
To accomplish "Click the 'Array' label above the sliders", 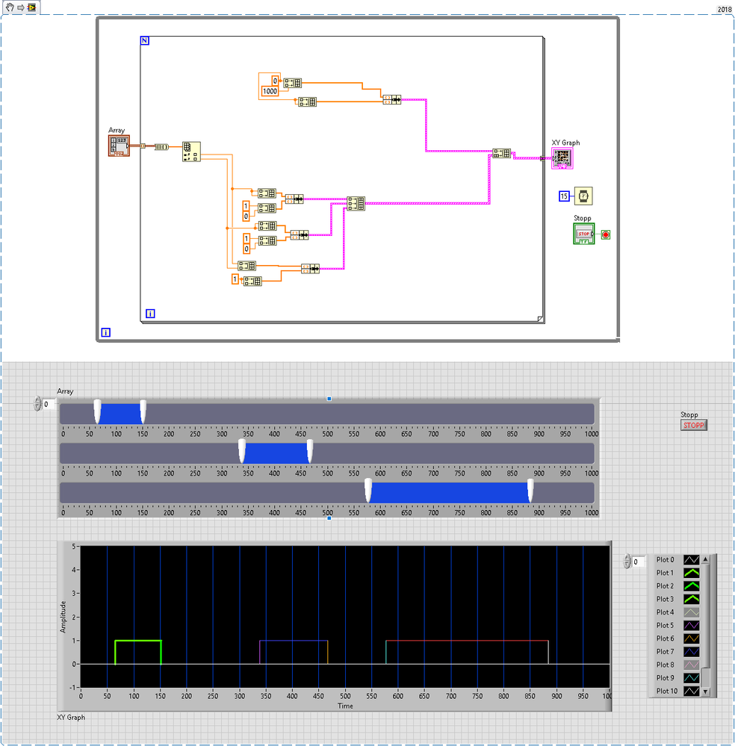I will tap(65, 391).
